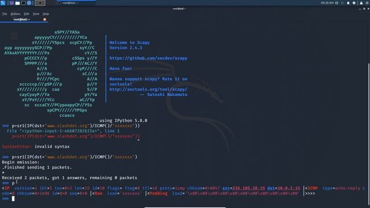Open the notifications bell icon
This screenshot has height=208, width=370.
348,3
